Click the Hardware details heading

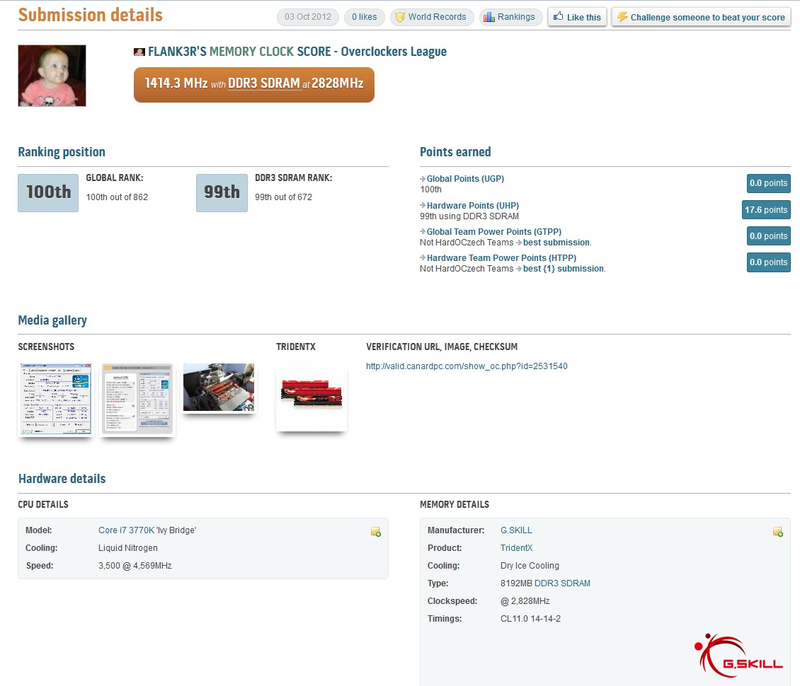[62, 479]
